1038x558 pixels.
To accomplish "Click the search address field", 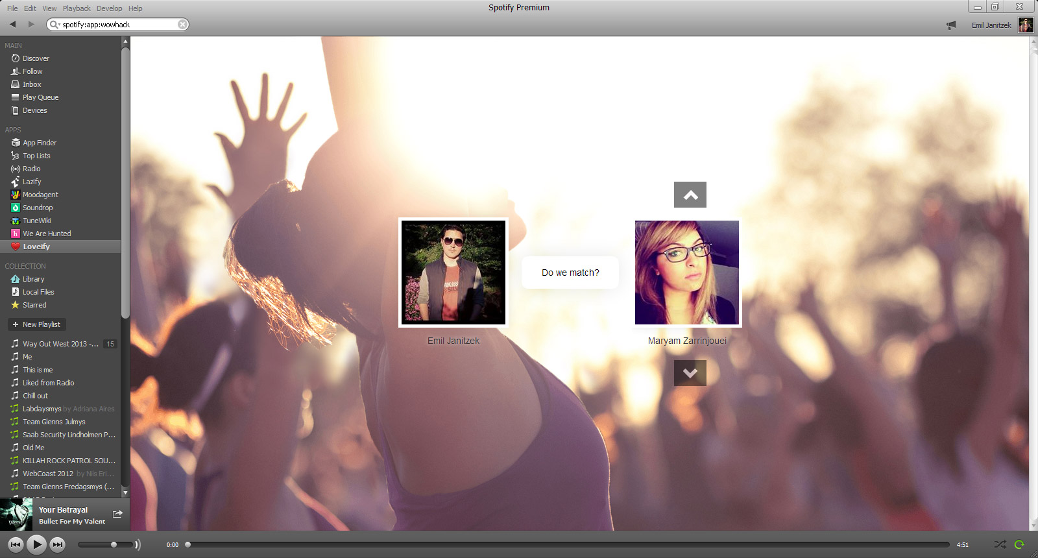I will [x=118, y=25].
